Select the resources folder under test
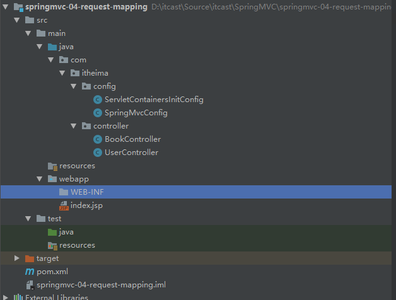The image size is (396, 300). click(77, 245)
